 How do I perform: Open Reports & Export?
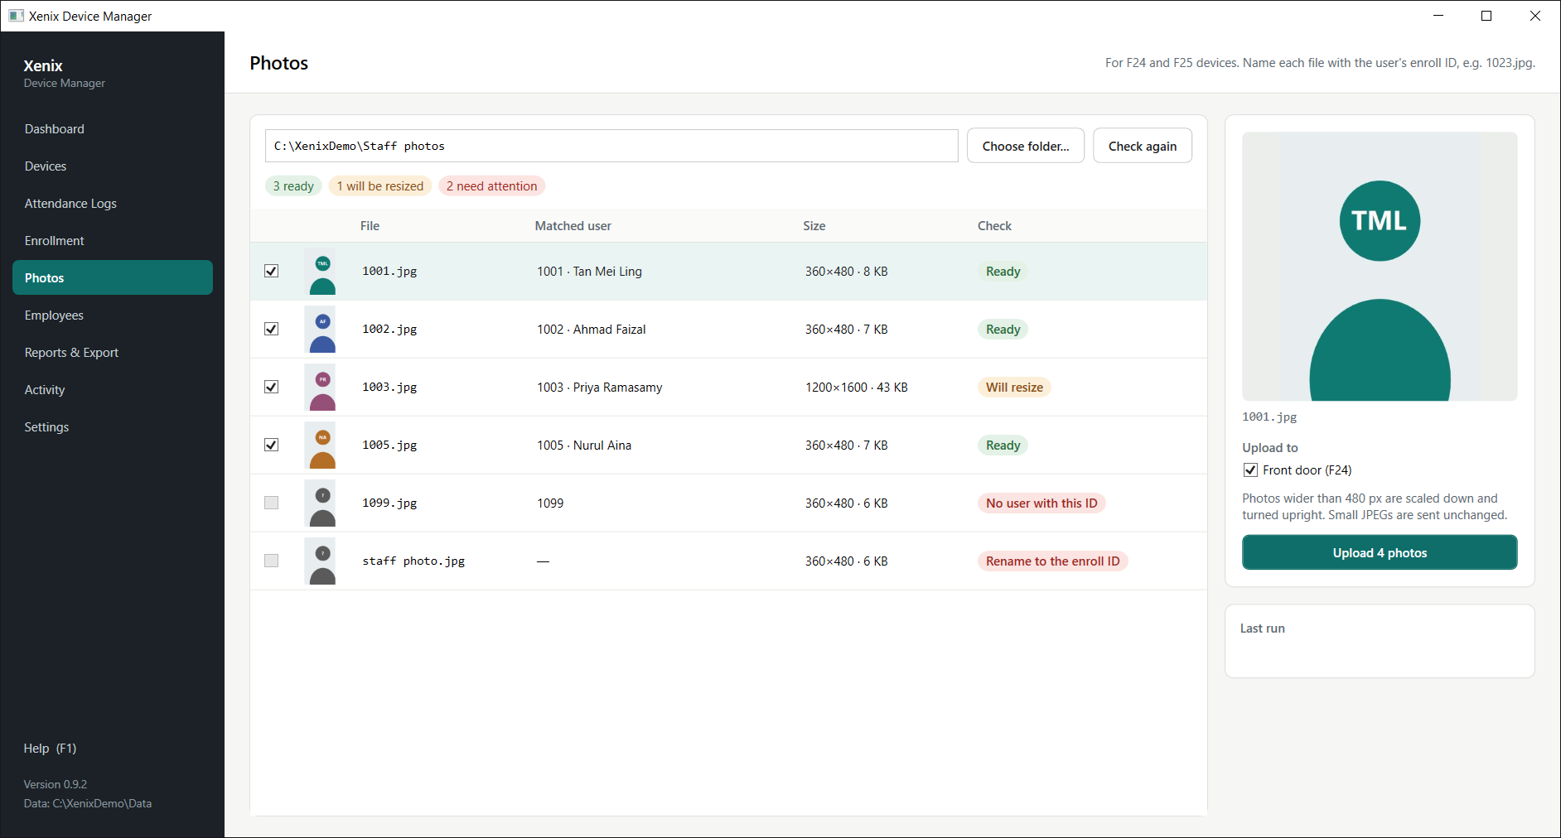pos(113,353)
